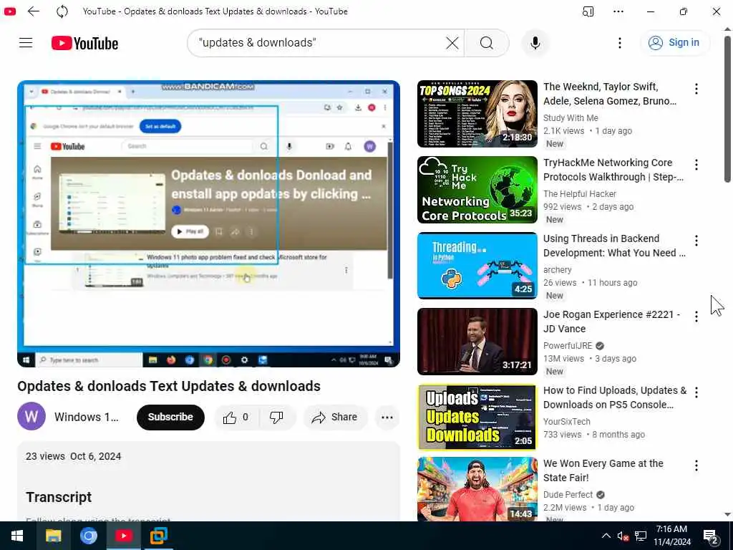Visit the YourSixTech channel
Screen dimensions: 733x550
[567, 421]
